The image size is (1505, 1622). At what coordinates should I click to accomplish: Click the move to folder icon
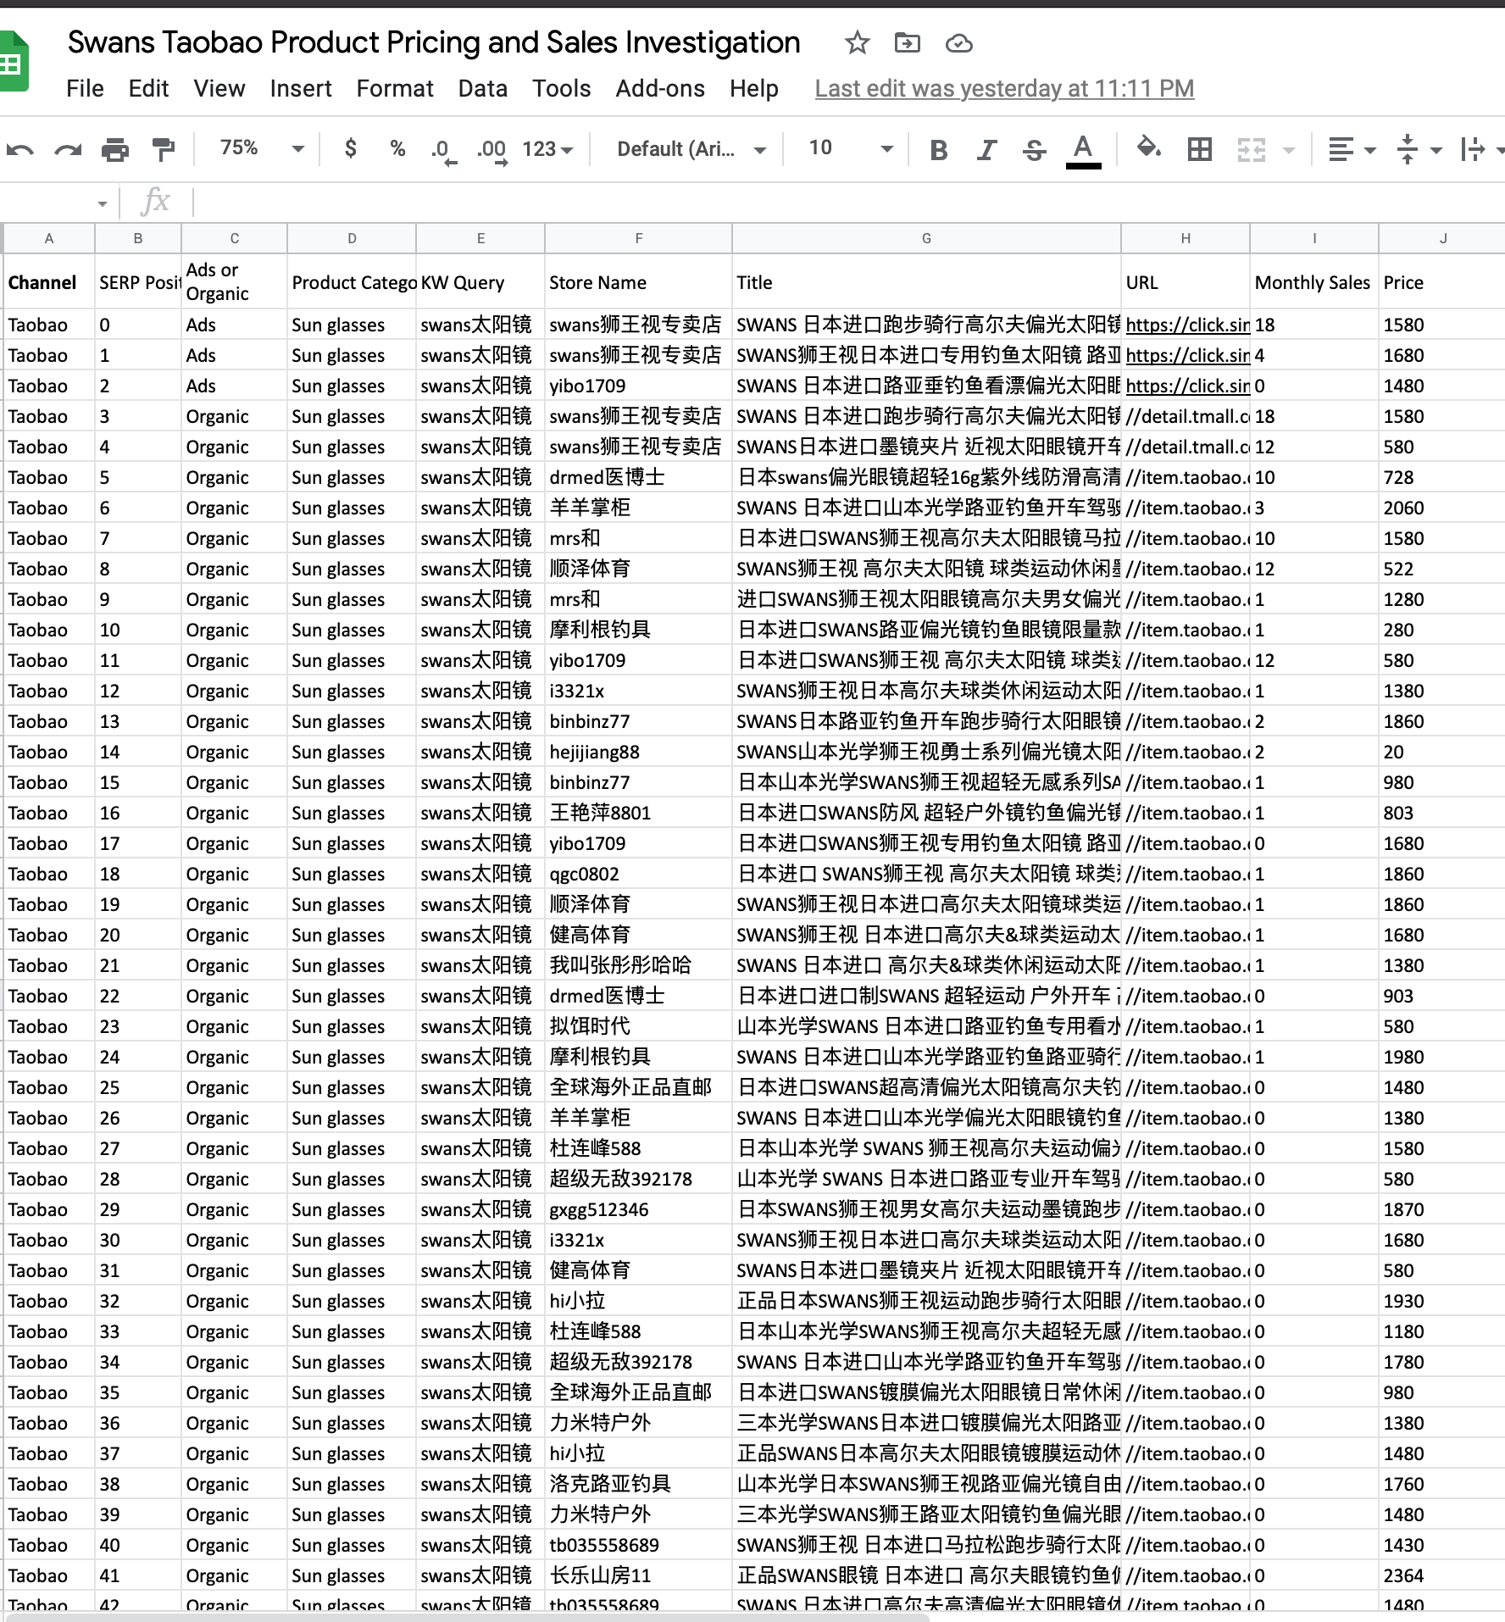click(908, 42)
